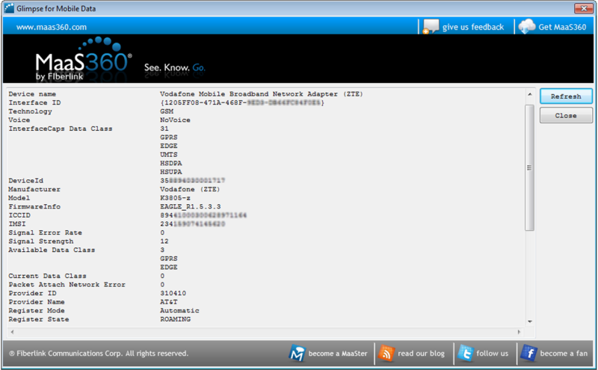Click the Interface ID label
The width and height of the screenshot is (598, 370).
pyautogui.click(x=34, y=103)
